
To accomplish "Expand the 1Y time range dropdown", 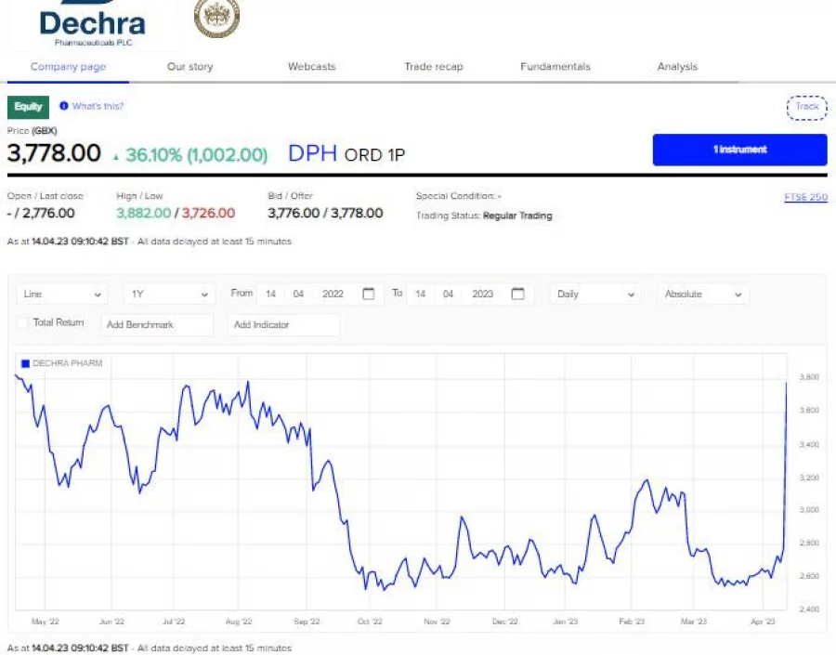I will 167,295.
